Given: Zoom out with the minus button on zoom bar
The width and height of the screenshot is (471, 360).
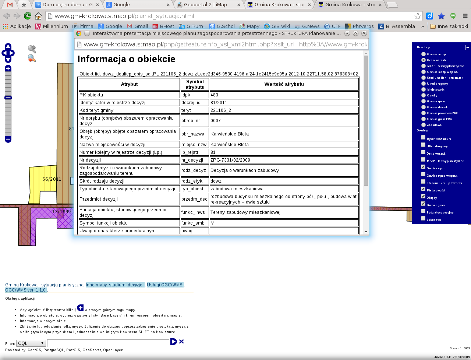Looking at the screenshot, I should pos(8,139).
